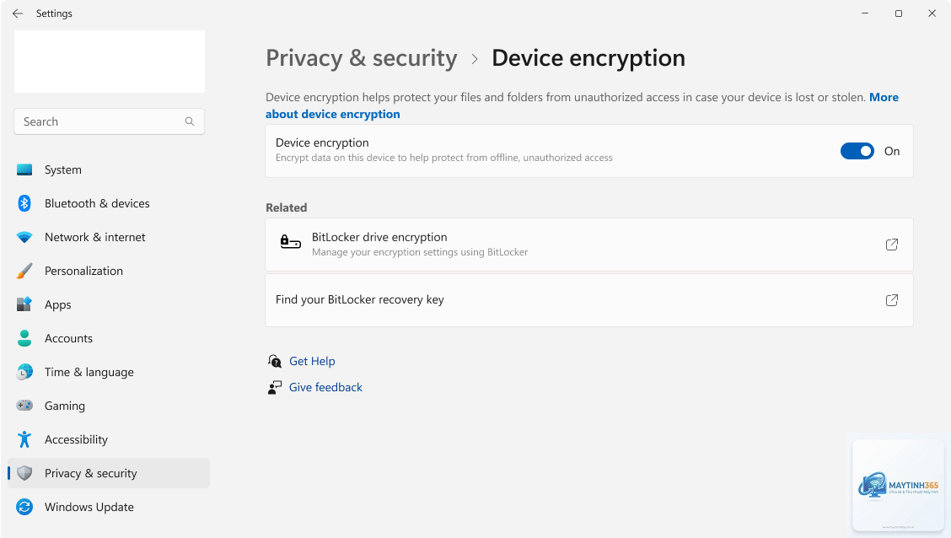Click the System monitor icon

[24, 169]
